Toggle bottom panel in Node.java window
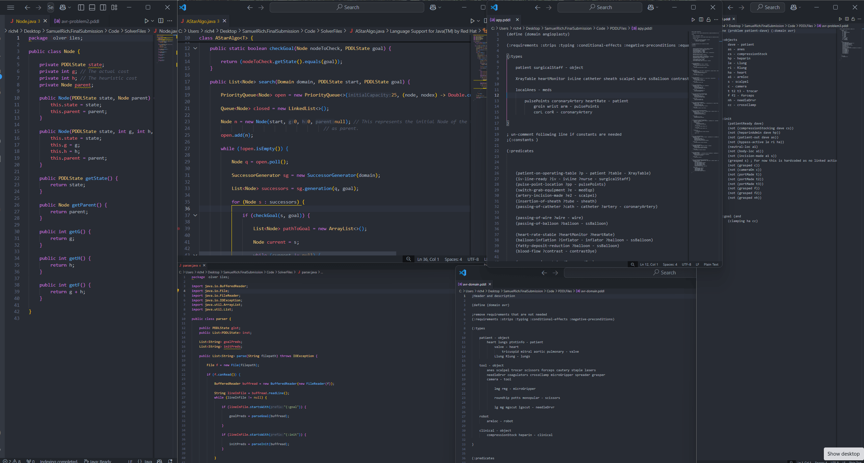This screenshot has width=864, height=463. pos(92,7)
